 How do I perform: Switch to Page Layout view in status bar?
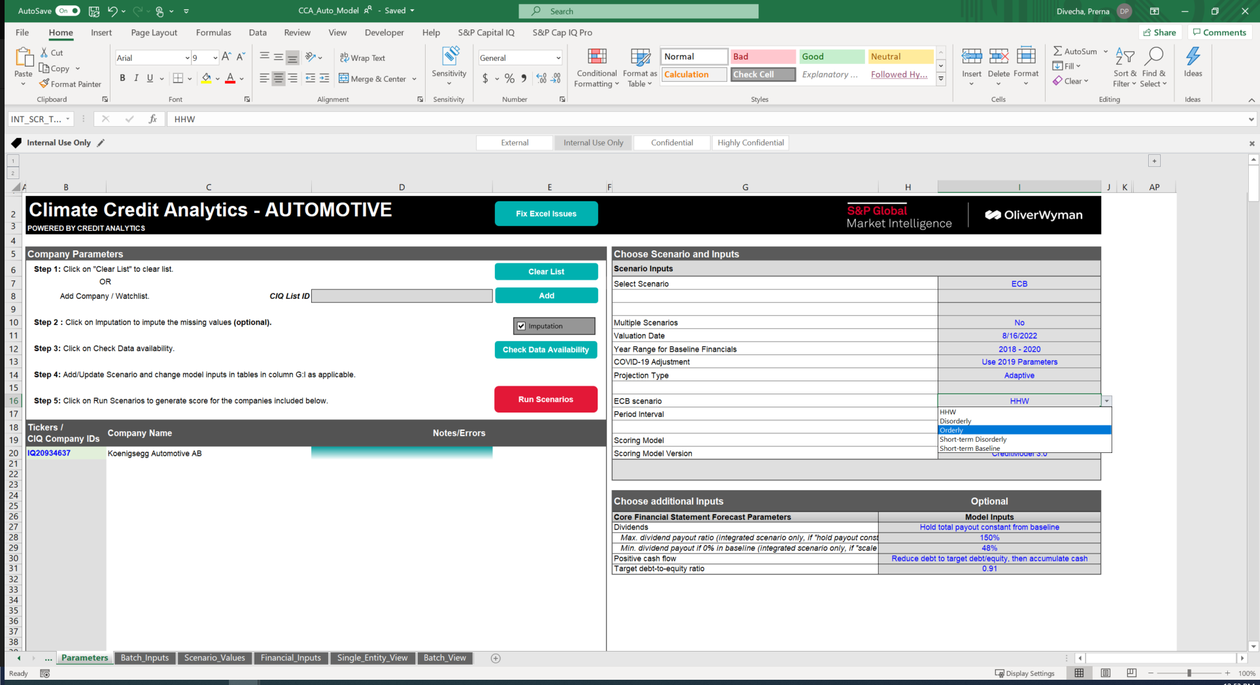click(x=1106, y=673)
